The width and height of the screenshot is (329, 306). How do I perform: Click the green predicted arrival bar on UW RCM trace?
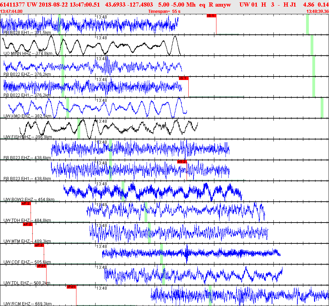(210, 296)
